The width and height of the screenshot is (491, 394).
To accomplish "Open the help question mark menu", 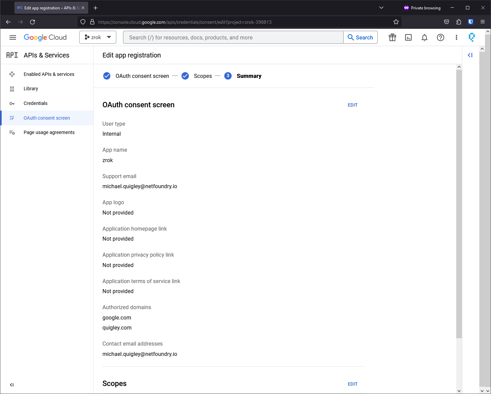I will [441, 37].
